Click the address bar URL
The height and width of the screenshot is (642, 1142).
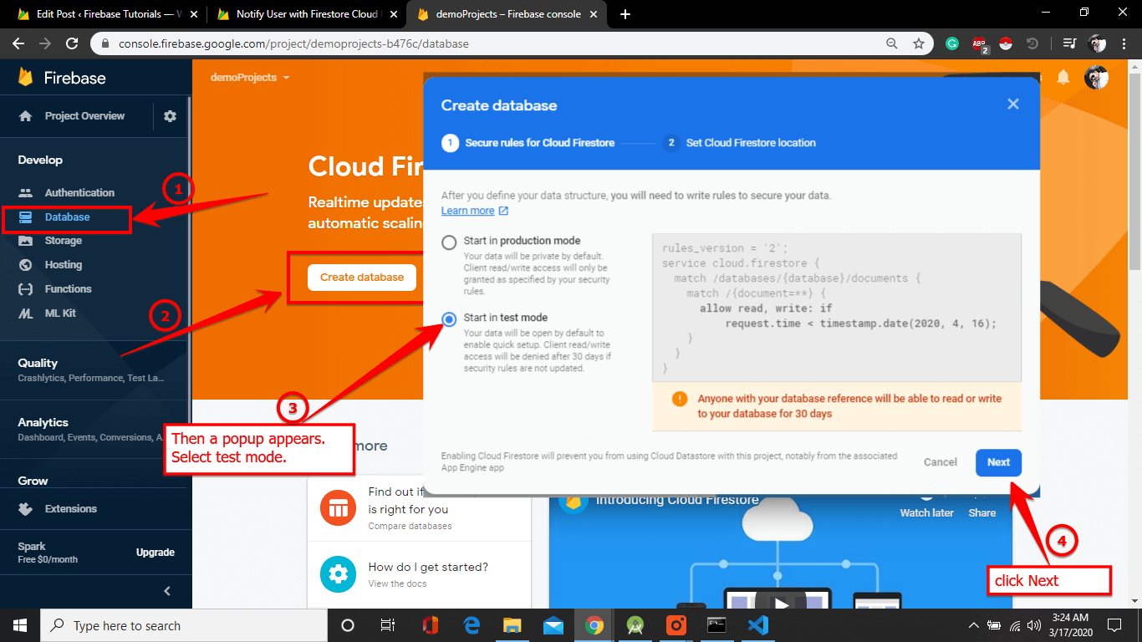point(293,43)
